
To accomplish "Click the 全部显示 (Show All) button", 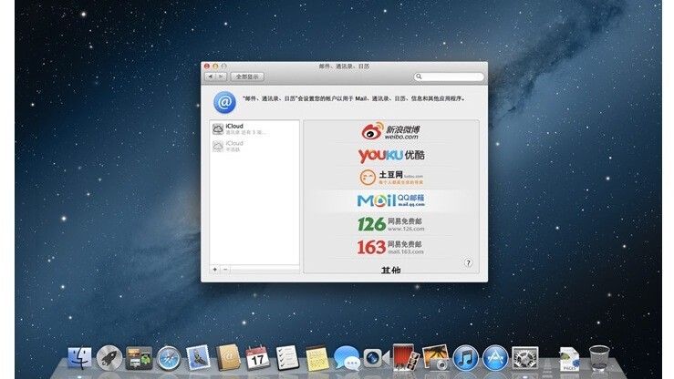I will point(247,77).
